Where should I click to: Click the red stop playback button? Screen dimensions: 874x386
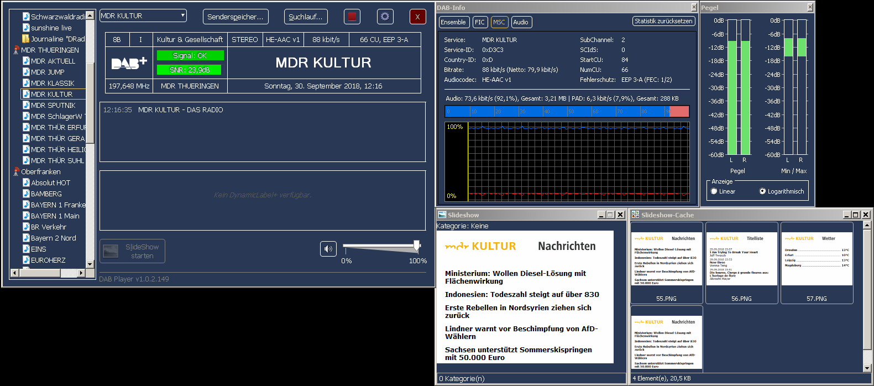[352, 17]
